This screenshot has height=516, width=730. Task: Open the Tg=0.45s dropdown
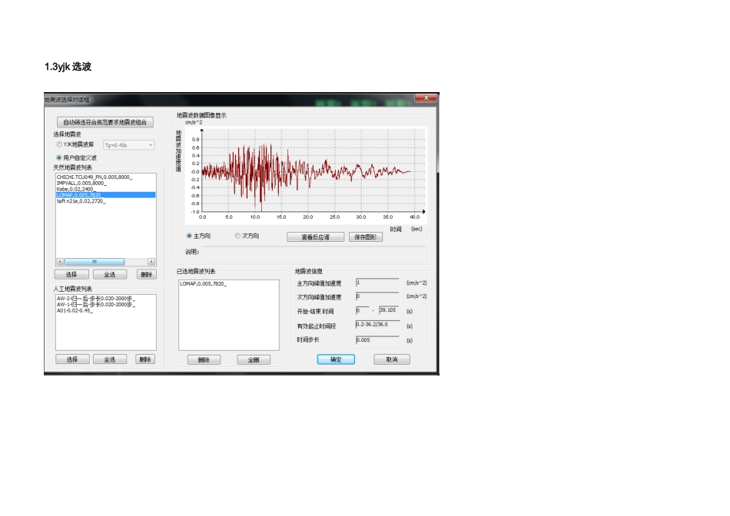coord(129,144)
